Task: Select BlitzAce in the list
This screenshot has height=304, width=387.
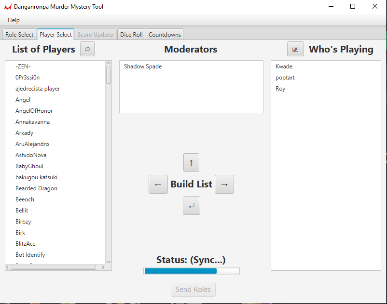Action: coord(55,244)
